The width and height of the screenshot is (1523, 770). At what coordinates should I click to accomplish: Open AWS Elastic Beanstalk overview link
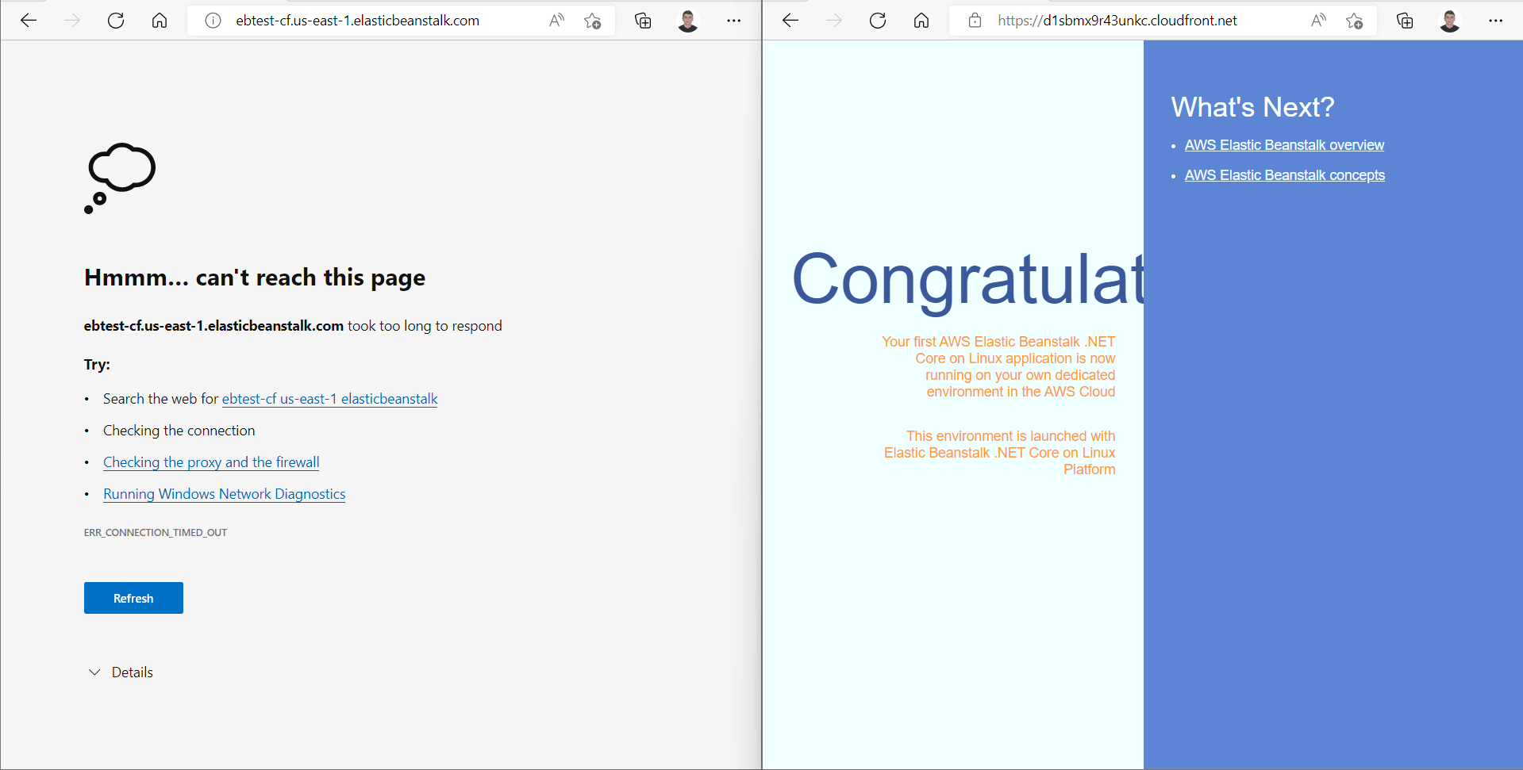1284,145
